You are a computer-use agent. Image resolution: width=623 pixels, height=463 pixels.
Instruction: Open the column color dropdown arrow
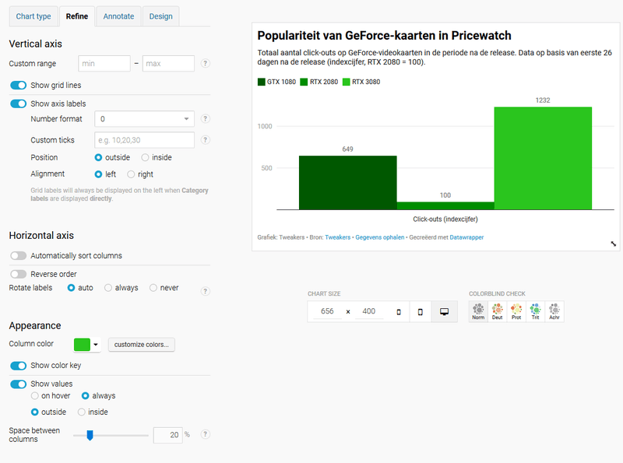tap(96, 344)
